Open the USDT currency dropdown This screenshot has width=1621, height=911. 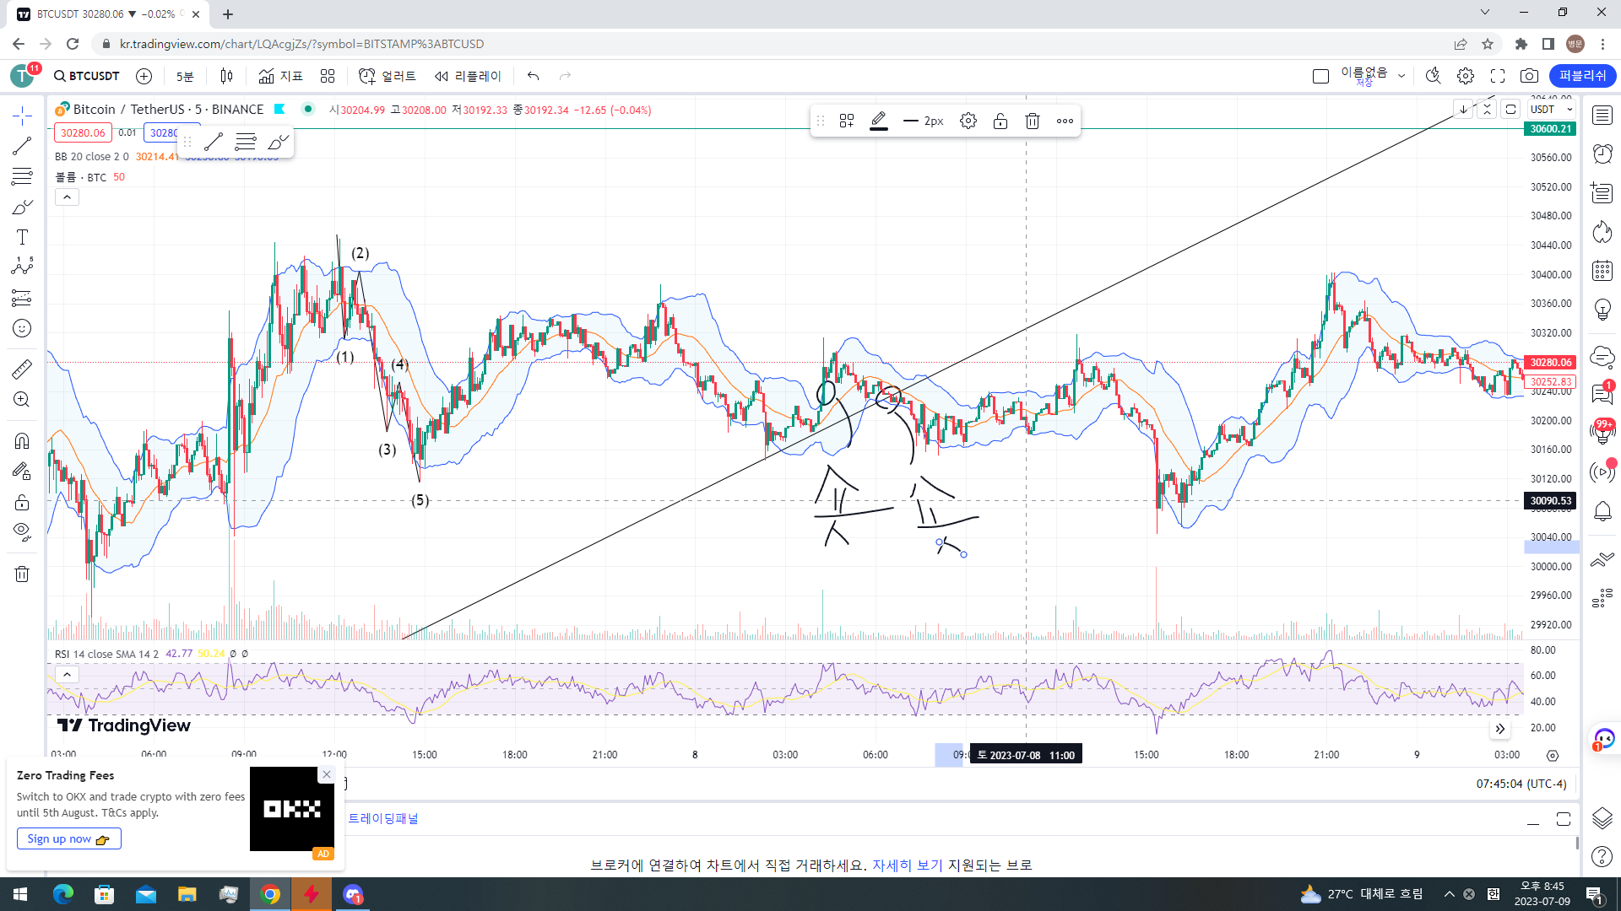pyautogui.click(x=1552, y=109)
